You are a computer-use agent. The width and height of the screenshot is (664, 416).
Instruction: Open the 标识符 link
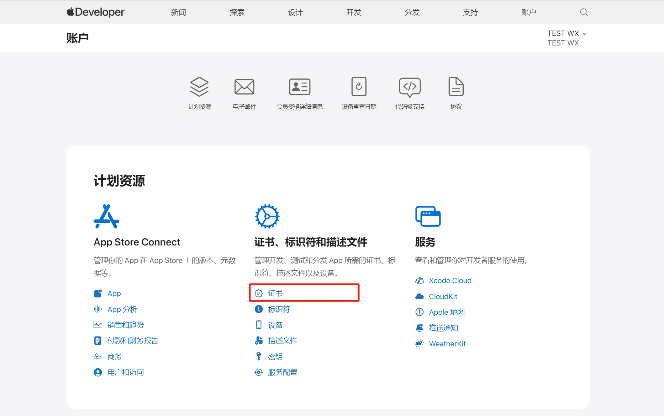point(279,309)
